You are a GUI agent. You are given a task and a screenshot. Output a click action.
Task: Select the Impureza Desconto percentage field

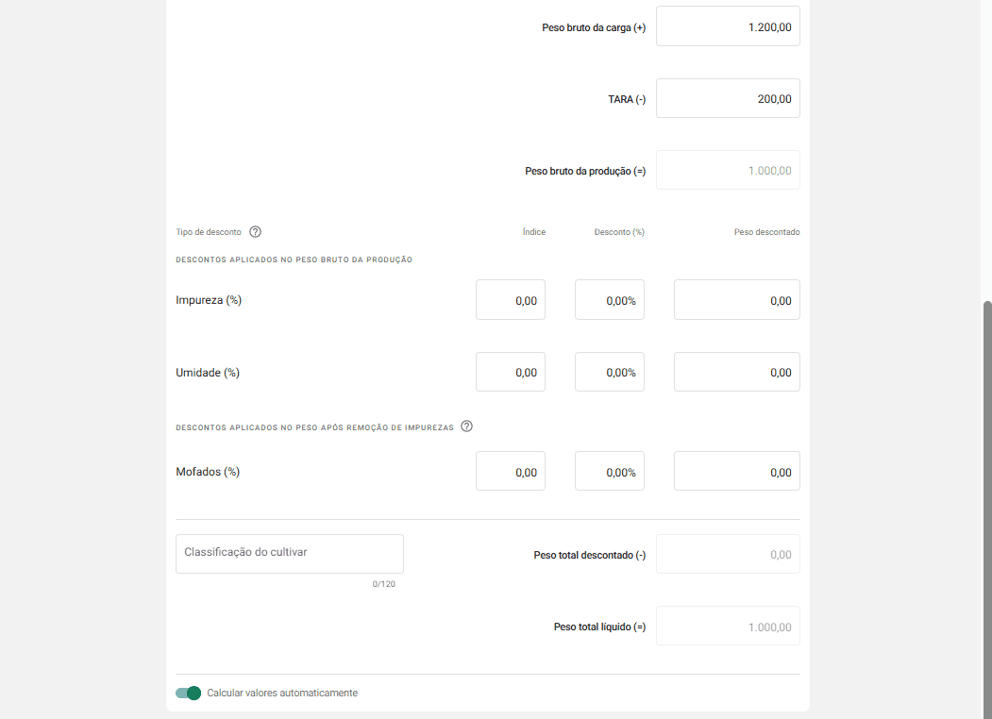[x=609, y=299]
